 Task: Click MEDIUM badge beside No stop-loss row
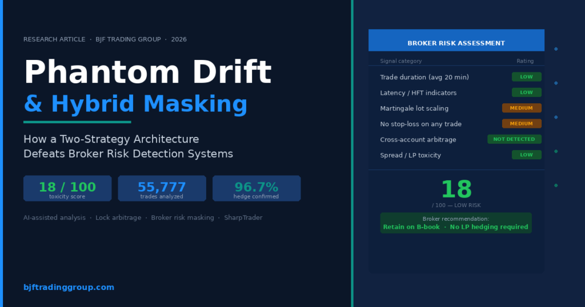[521, 124]
